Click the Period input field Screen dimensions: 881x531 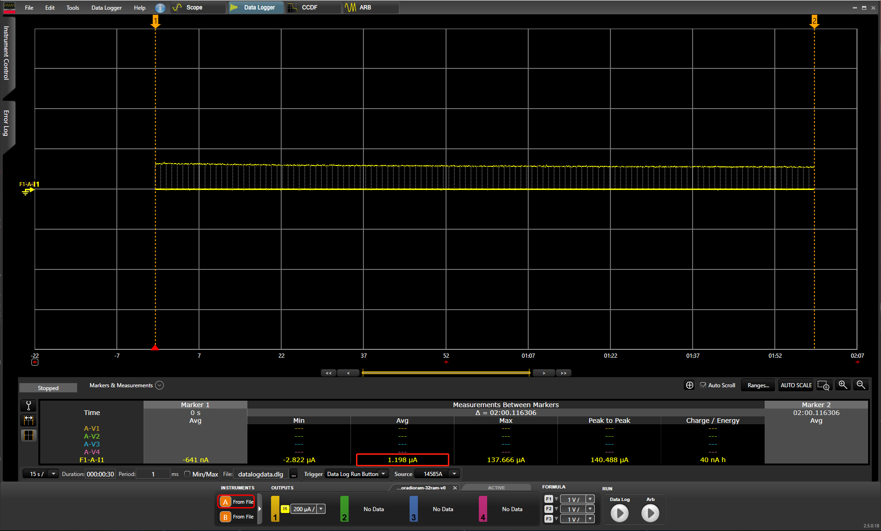(x=153, y=474)
